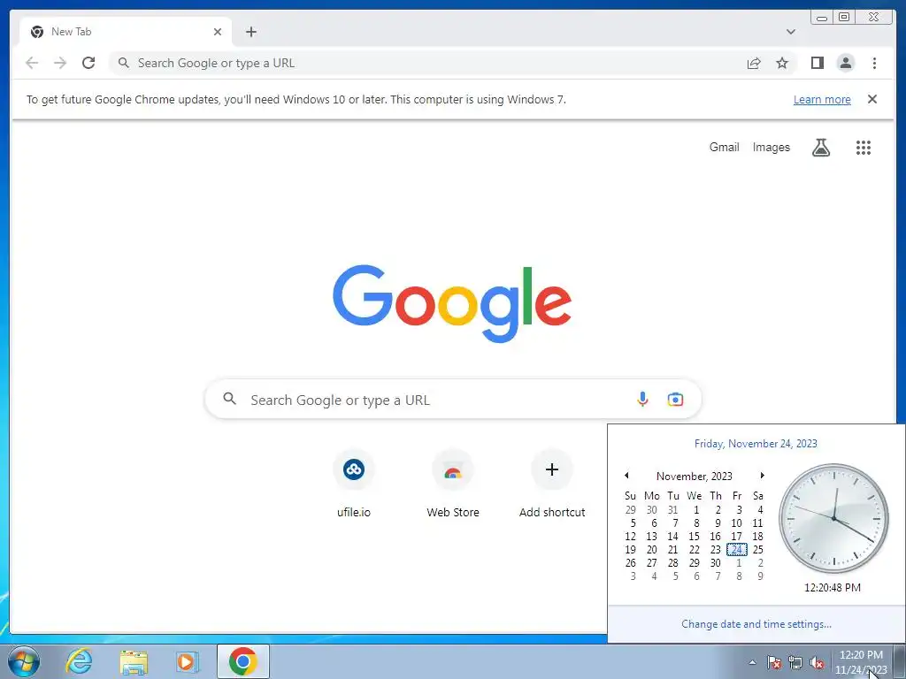Go to previous month in calendar
906x679 pixels.
point(626,475)
